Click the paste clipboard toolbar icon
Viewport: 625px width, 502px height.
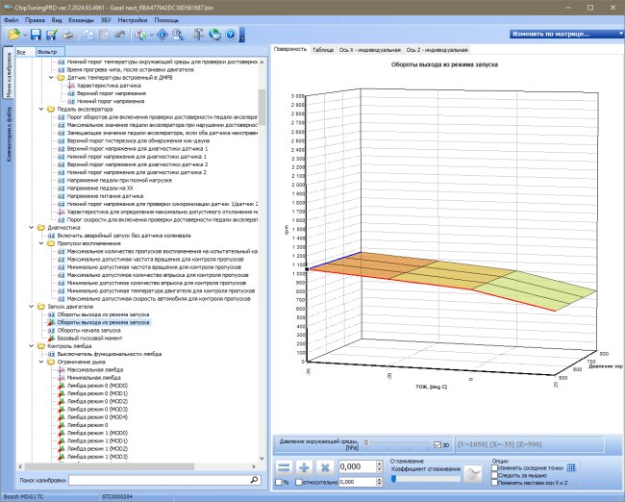click(x=105, y=35)
